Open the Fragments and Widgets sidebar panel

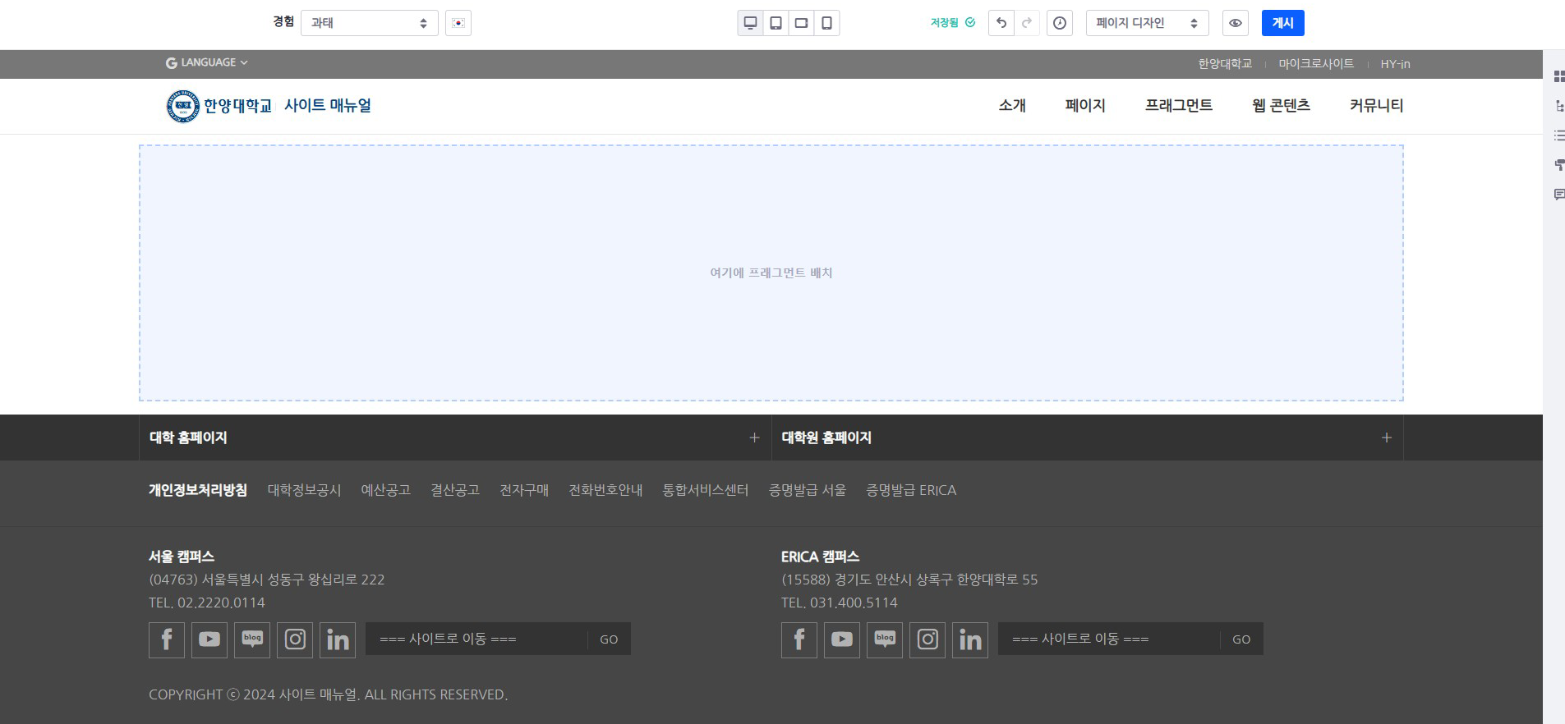click(x=1558, y=76)
